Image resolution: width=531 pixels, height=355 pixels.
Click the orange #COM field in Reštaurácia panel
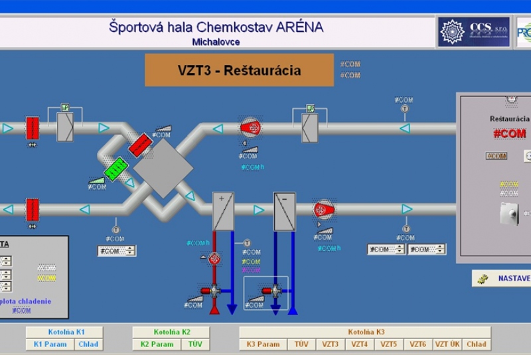[496, 156]
